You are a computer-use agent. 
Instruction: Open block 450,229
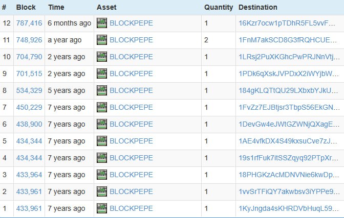pyautogui.click(x=29, y=107)
